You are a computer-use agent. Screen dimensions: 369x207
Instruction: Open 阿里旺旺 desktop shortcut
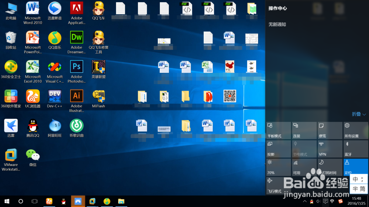point(55,128)
